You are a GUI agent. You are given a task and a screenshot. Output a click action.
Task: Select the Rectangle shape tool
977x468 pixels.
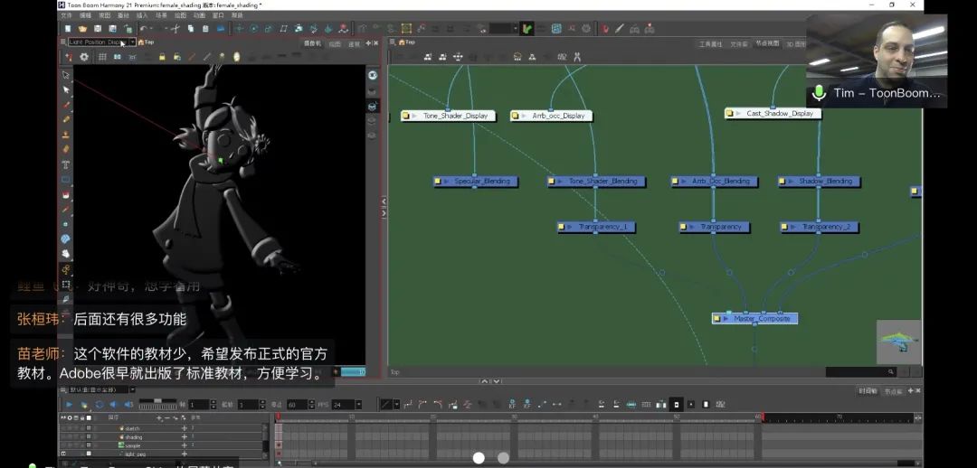[x=66, y=179]
